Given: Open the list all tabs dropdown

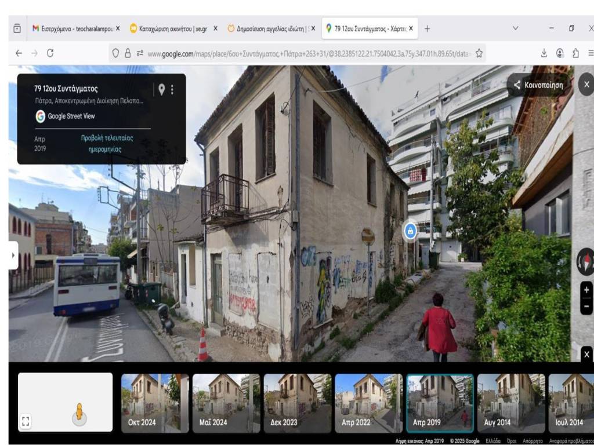Looking at the screenshot, I should 515,28.
